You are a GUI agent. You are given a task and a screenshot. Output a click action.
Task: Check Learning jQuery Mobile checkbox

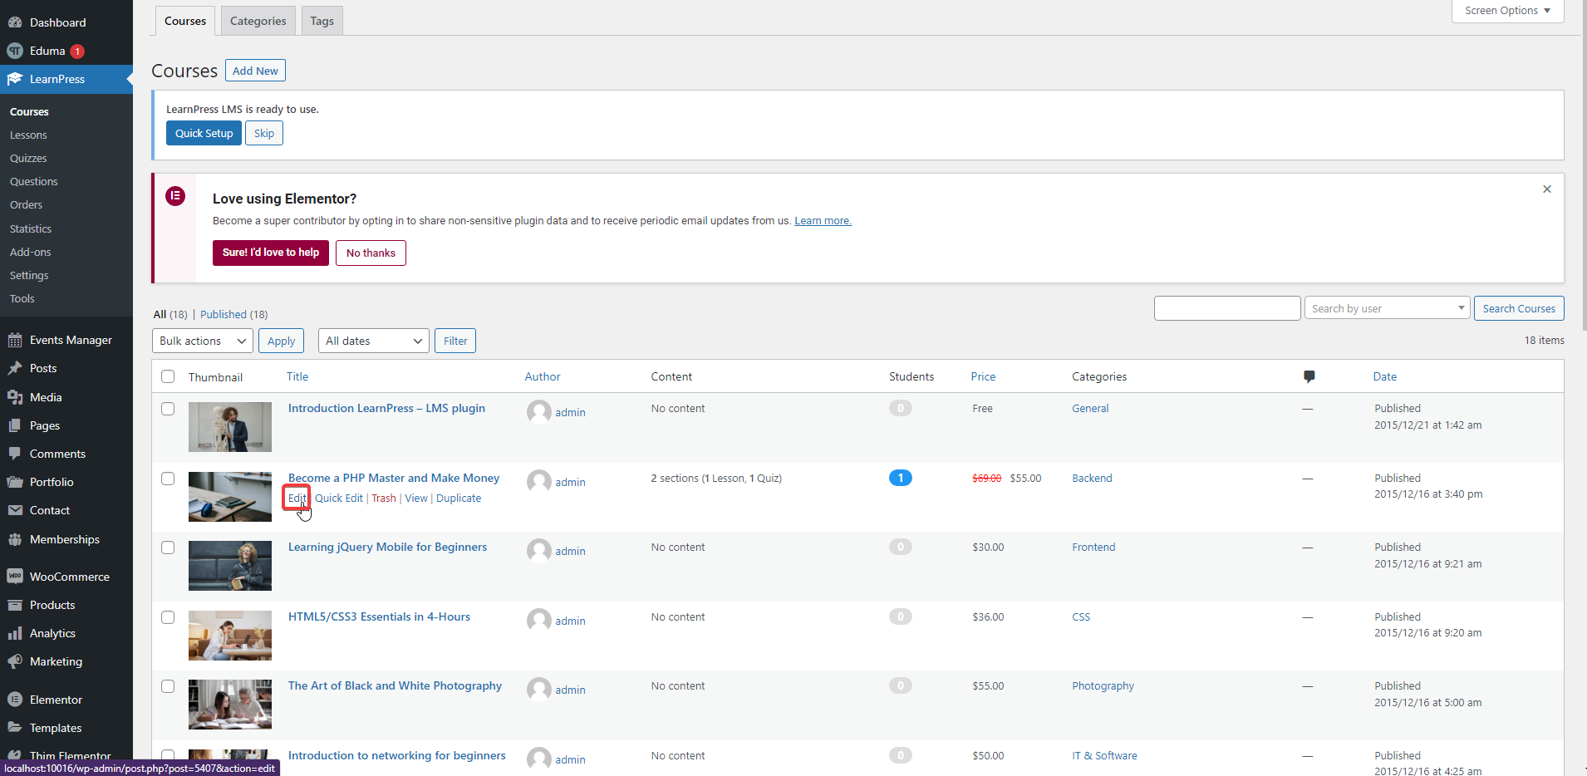point(168,548)
